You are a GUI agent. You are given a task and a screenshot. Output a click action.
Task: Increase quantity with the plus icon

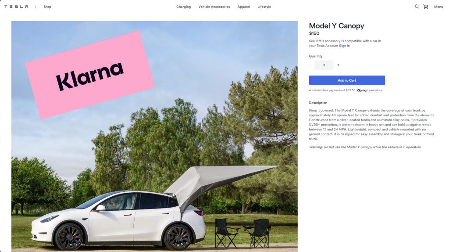tap(338, 65)
